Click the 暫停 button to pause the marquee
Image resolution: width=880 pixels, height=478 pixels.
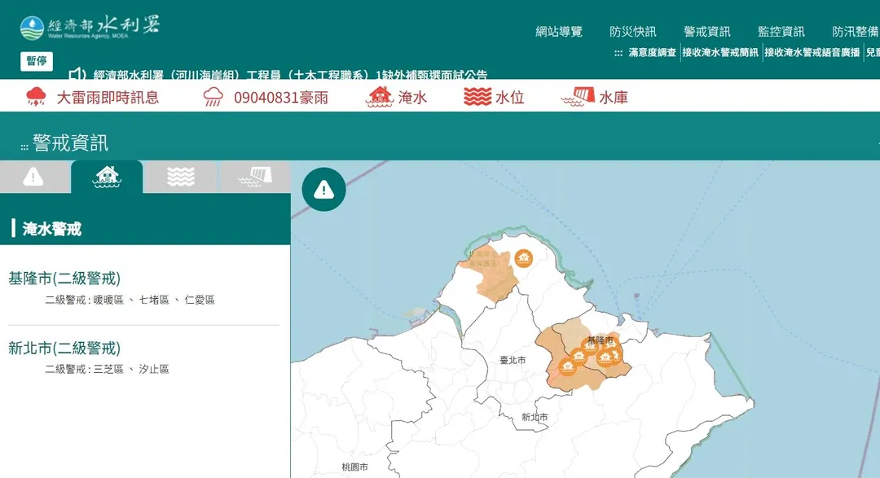(x=37, y=61)
